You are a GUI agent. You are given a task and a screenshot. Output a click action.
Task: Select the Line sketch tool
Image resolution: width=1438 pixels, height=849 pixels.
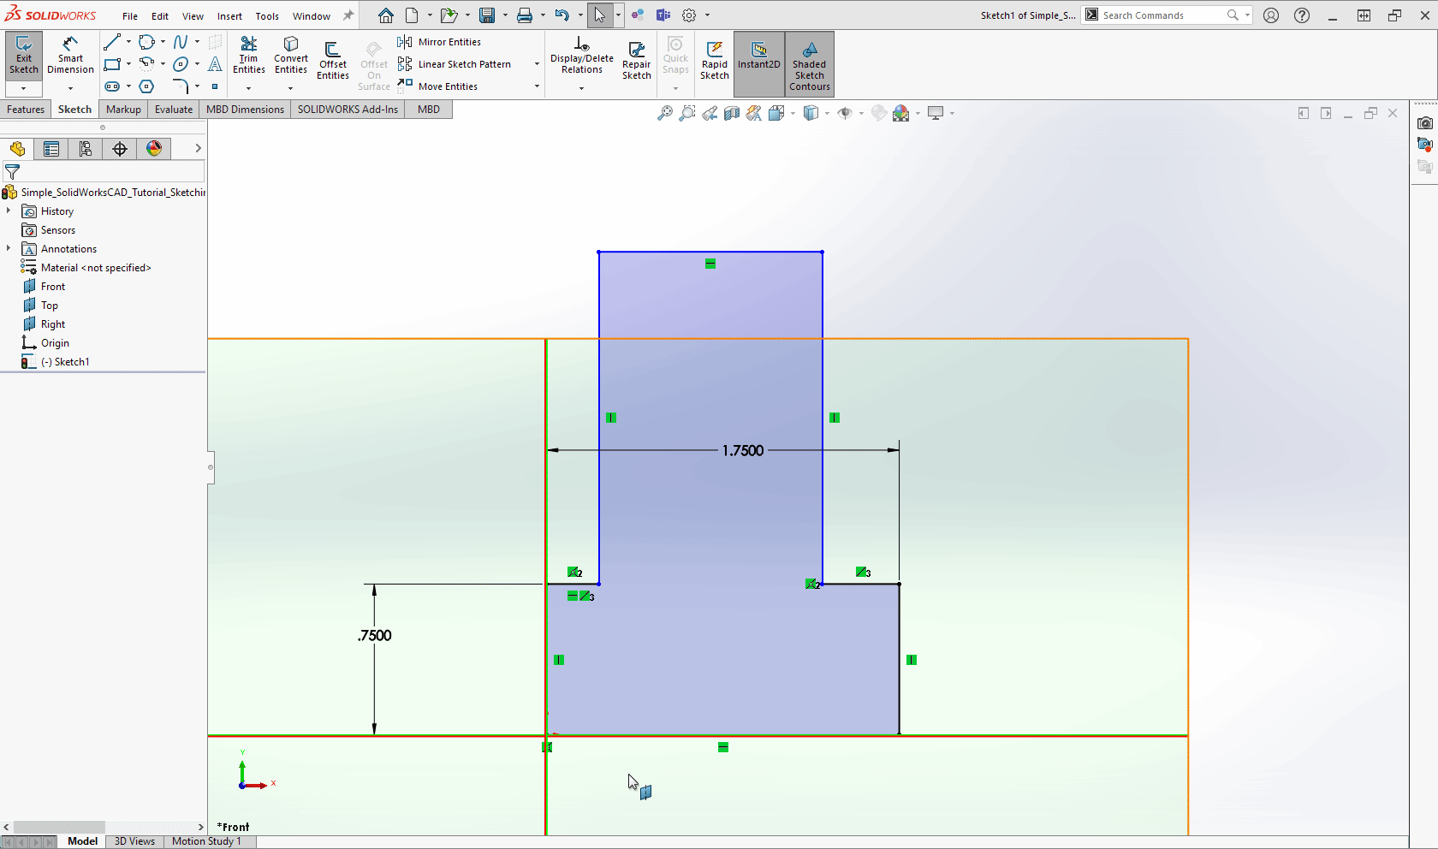112,41
